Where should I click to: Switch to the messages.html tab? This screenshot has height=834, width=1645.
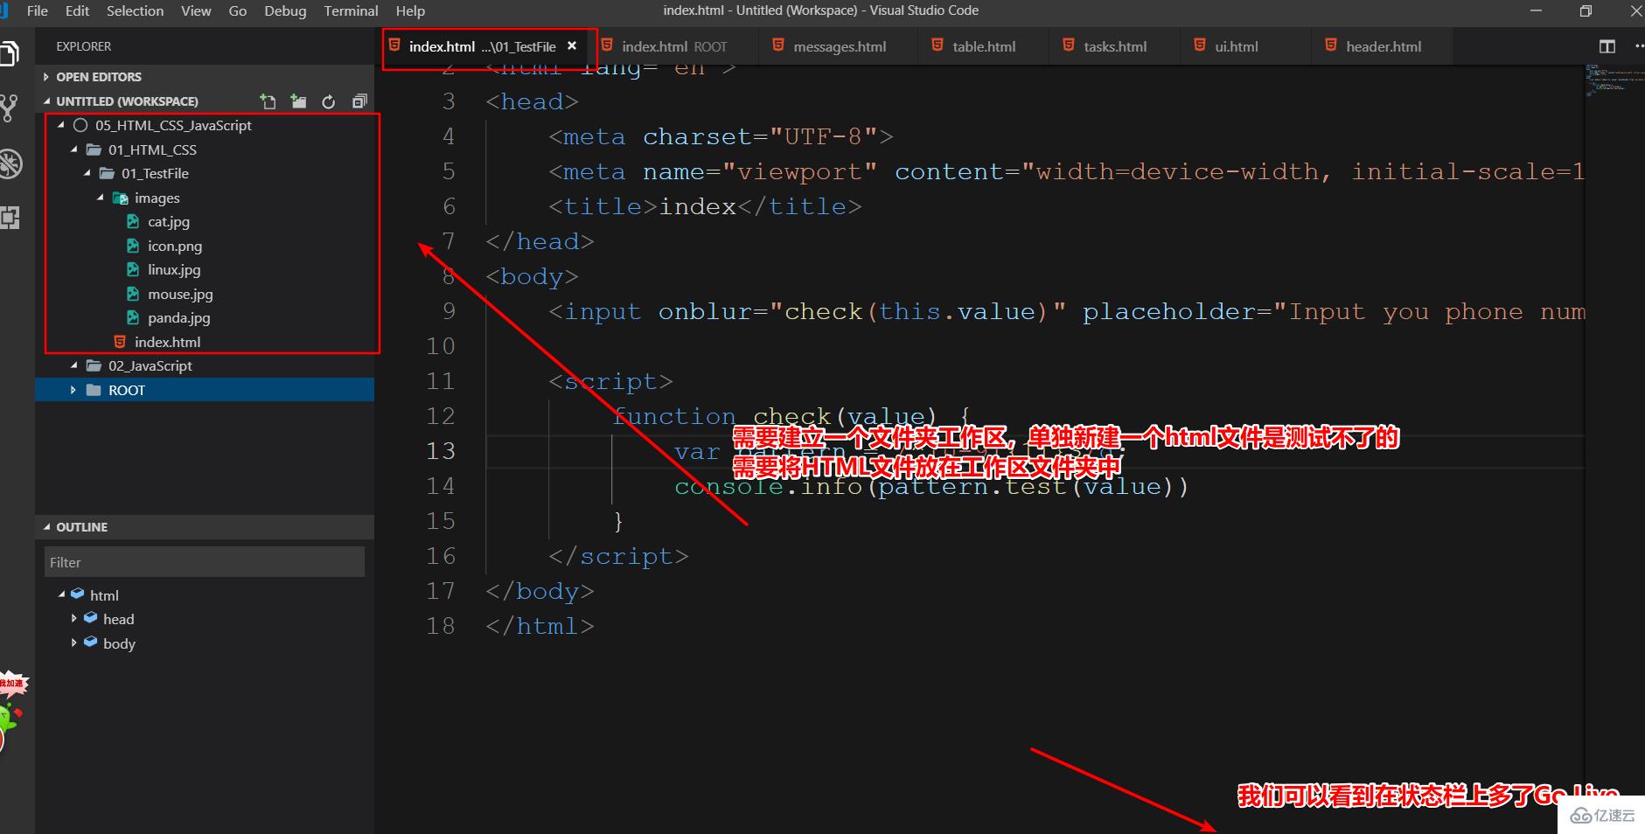point(840,46)
